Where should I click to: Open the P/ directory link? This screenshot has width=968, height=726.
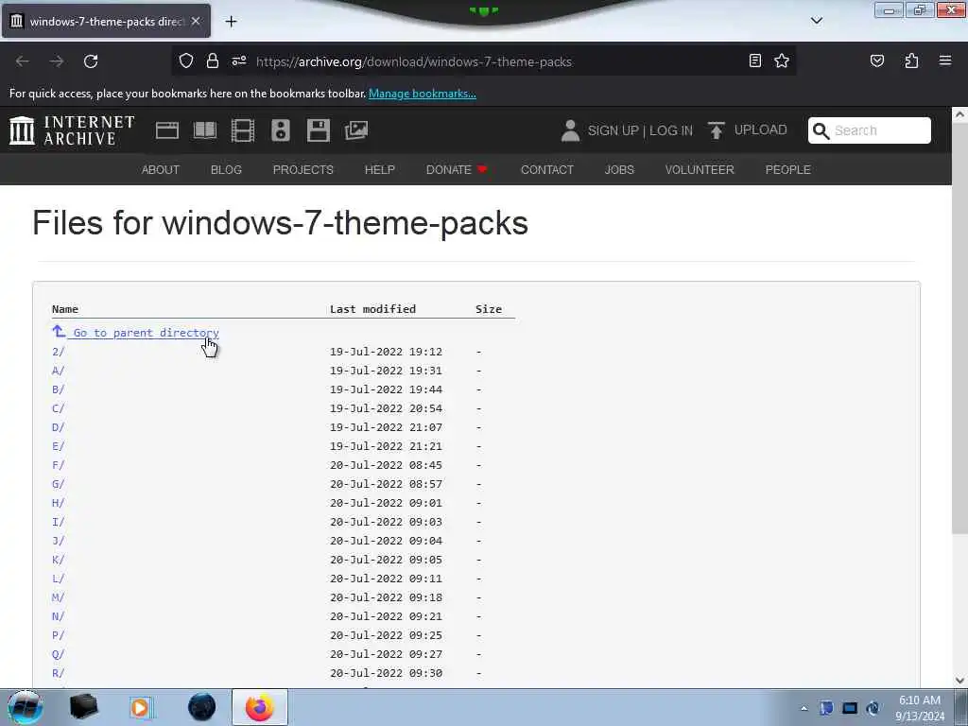58,635
